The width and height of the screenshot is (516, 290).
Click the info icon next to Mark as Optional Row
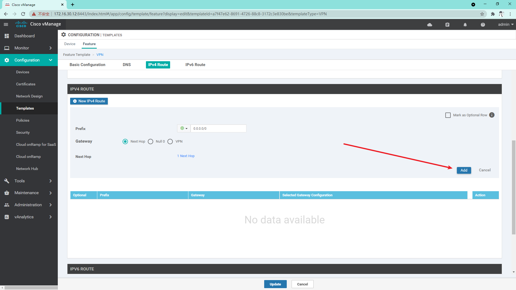tap(492, 115)
